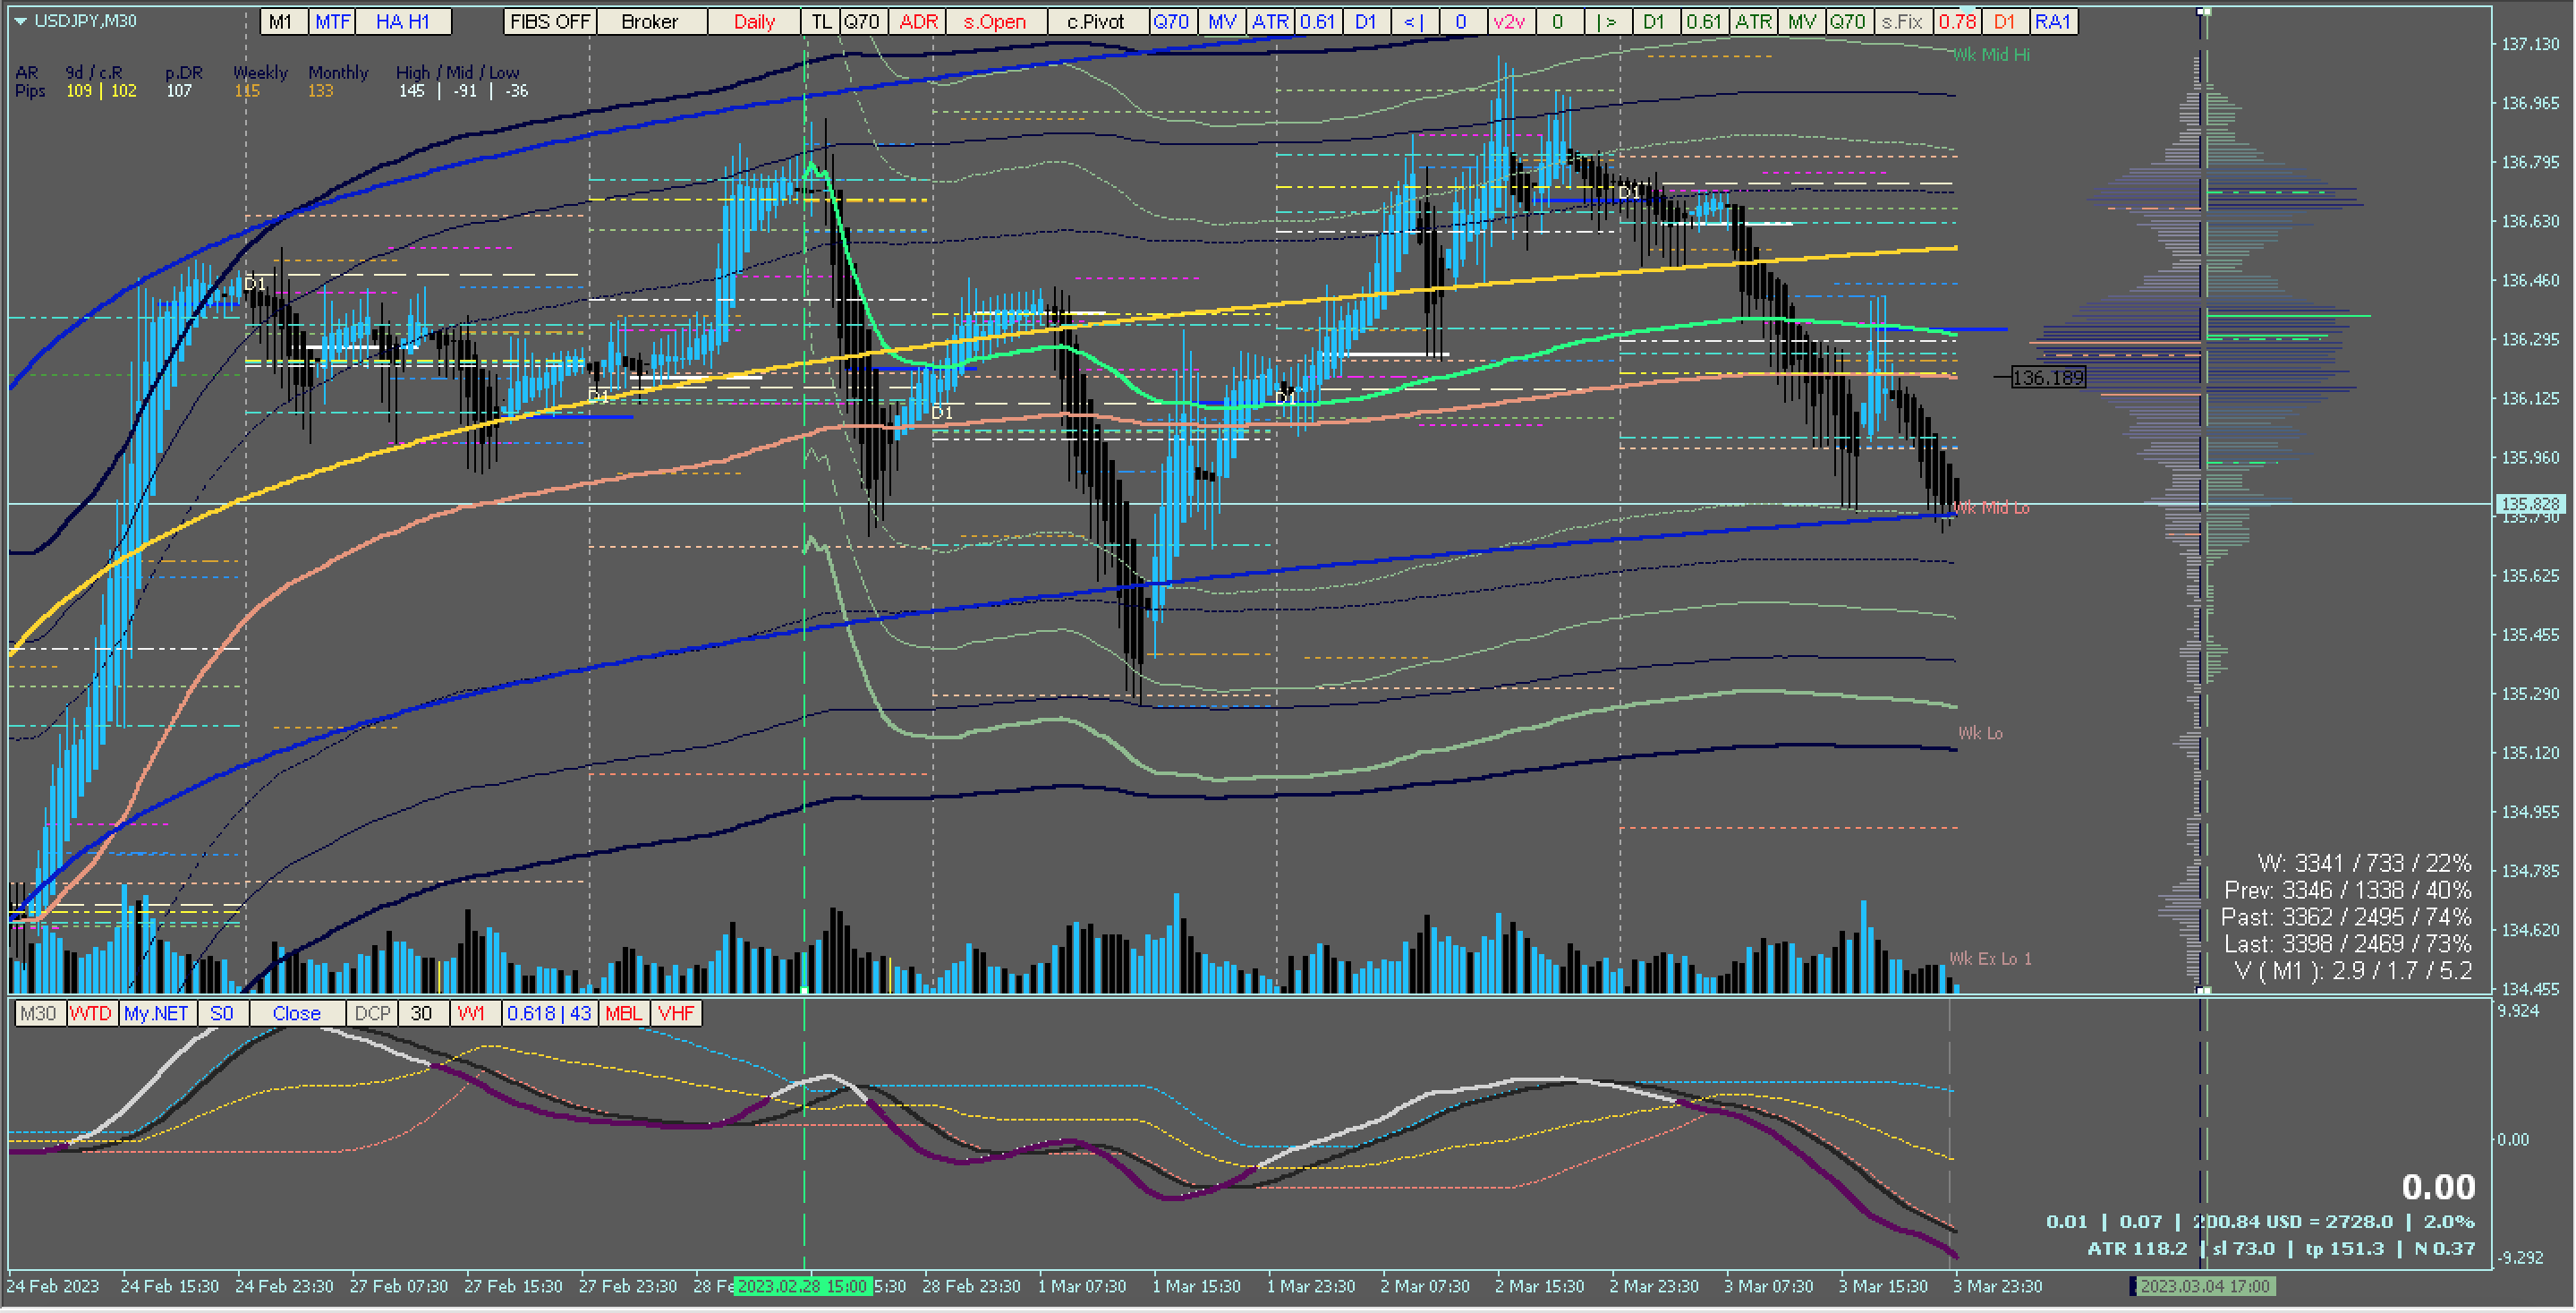Click the triangle next to USDJPY,M30
This screenshot has height=1313, width=2576.
point(20,21)
